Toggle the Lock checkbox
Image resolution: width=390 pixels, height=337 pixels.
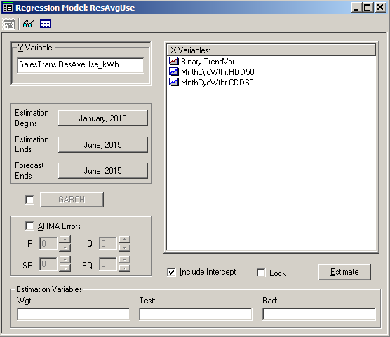[x=261, y=273]
